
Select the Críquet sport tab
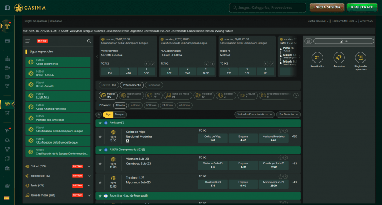pyautogui.click(x=247, y=95)
